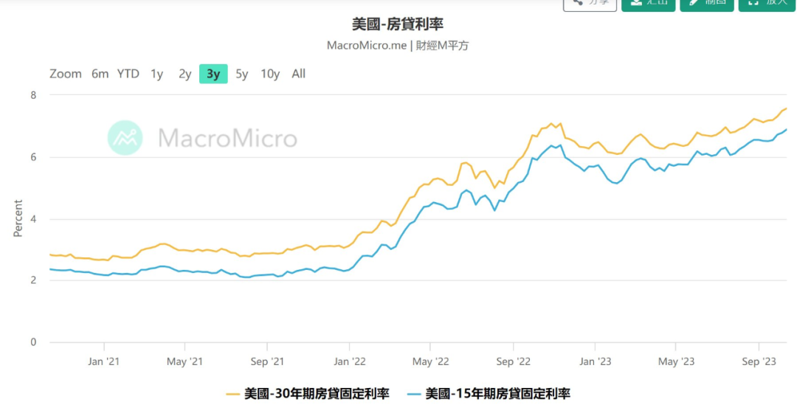The image size is (797, 416).
Task: Click the active 3y zoom button
Action: (213, 74)
